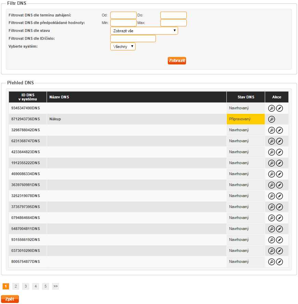Image resolution: width=298 pixels, height=304 pixels.
Task: View details of DNS 0794864664DNS
Action: [x=272, y=218]
